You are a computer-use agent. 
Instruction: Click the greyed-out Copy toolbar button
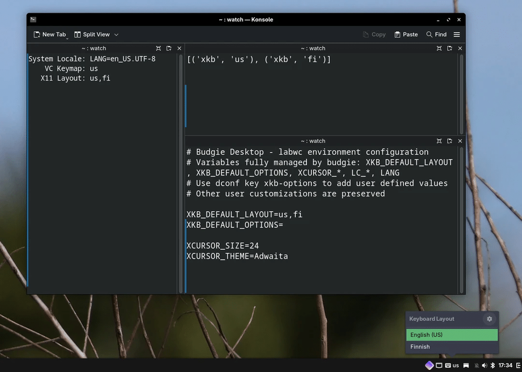[x=374, y=35]
